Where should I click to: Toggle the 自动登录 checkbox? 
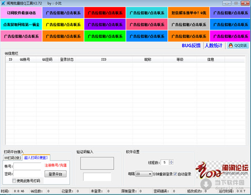175,174
